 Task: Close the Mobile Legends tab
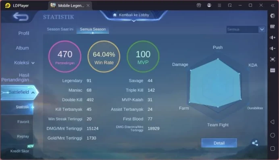(88, 6)
